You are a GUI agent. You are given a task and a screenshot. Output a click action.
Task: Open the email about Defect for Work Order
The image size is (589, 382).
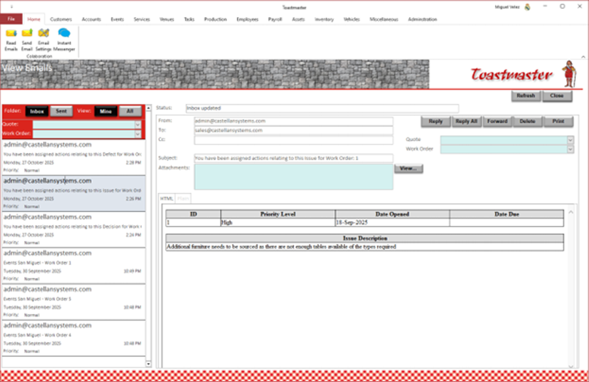pyautogui.click(x=73, y=157)
